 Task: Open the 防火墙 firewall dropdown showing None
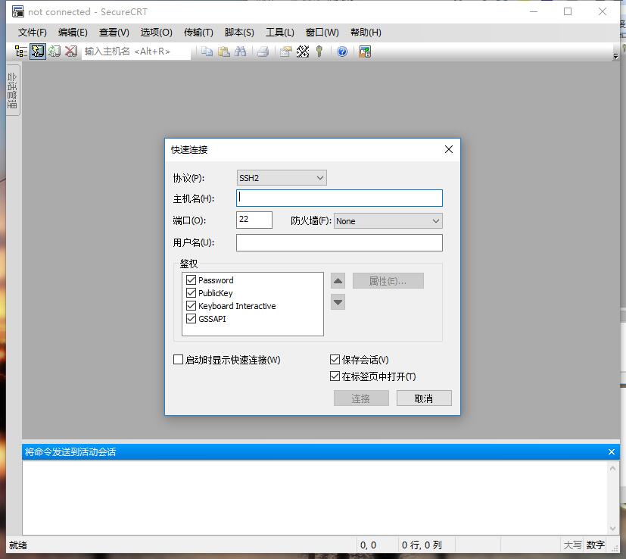pos(388,221)
